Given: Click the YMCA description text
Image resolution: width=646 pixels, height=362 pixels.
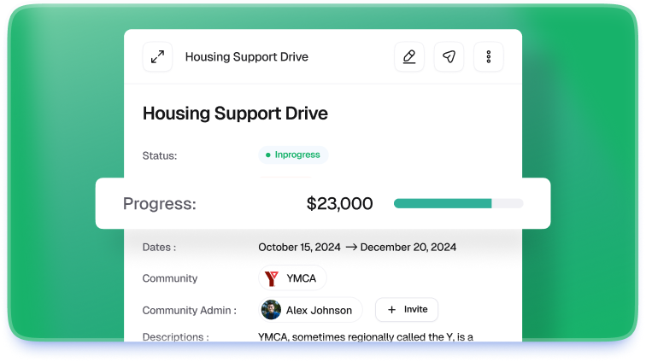Looking at the screenshot, I should 366,336.
